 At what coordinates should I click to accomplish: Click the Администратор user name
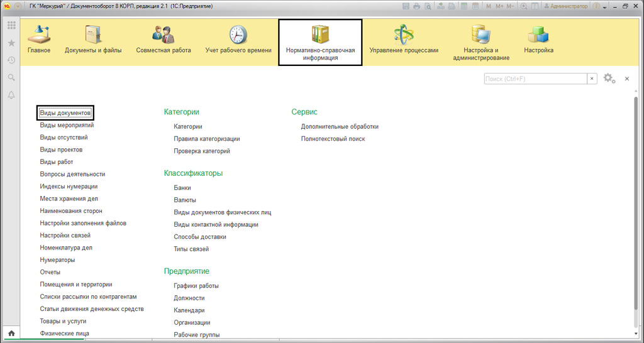569,6
